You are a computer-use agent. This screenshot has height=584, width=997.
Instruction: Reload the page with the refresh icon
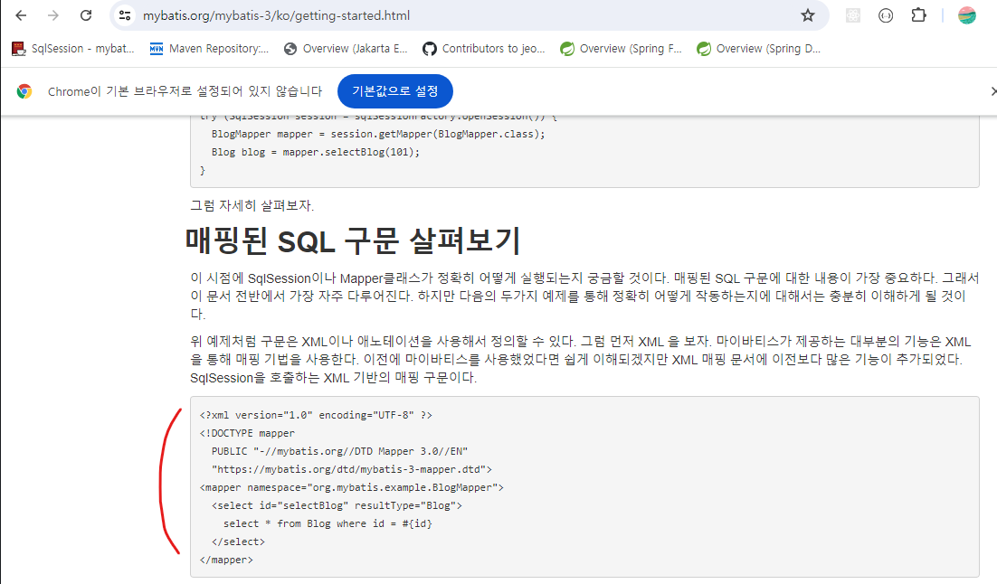pyautogui.click(x=86, y=15)
